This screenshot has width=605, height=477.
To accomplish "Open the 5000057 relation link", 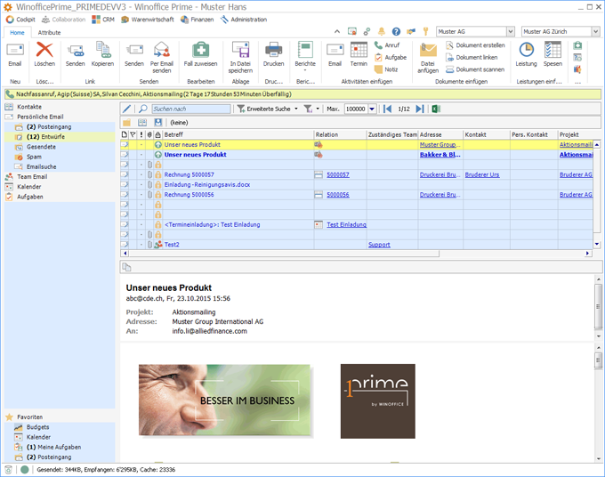I will [x=337, y=174].
